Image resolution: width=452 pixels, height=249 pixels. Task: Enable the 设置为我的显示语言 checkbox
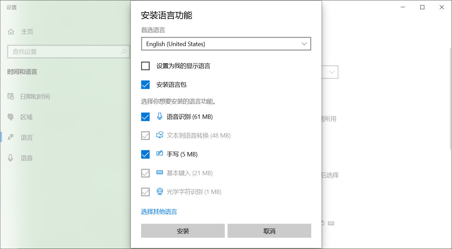click(x=145, y=66)
